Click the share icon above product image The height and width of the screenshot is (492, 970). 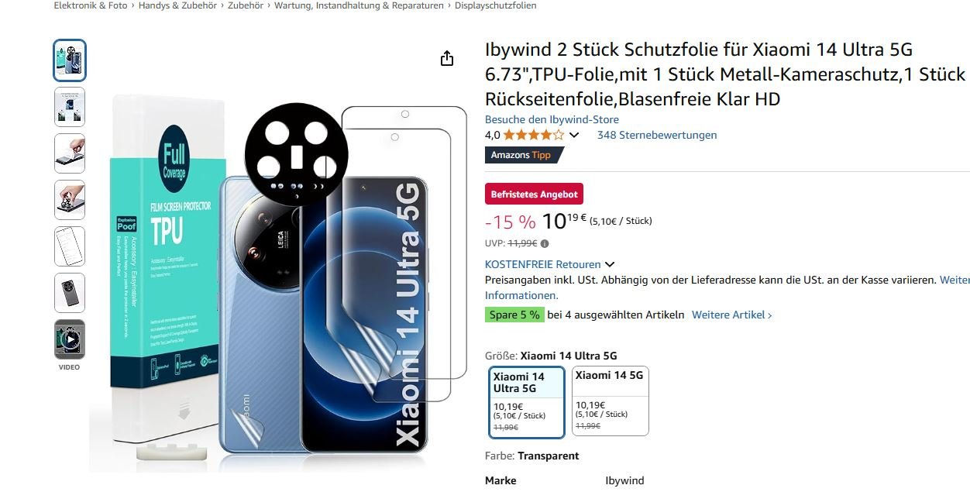(447, 58)
